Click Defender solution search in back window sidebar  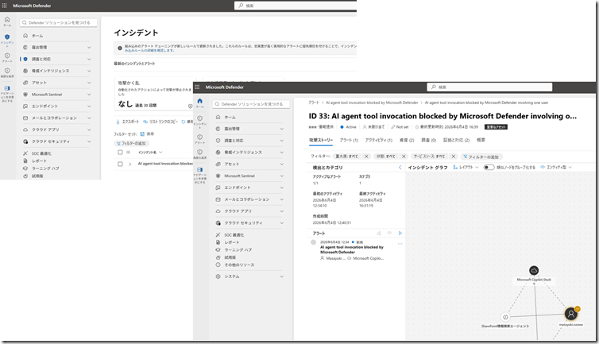click(x=59, y=22)
